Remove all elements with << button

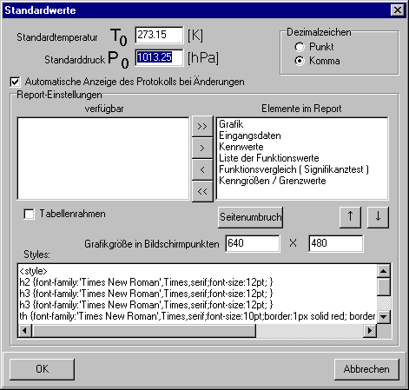[202, 191]
